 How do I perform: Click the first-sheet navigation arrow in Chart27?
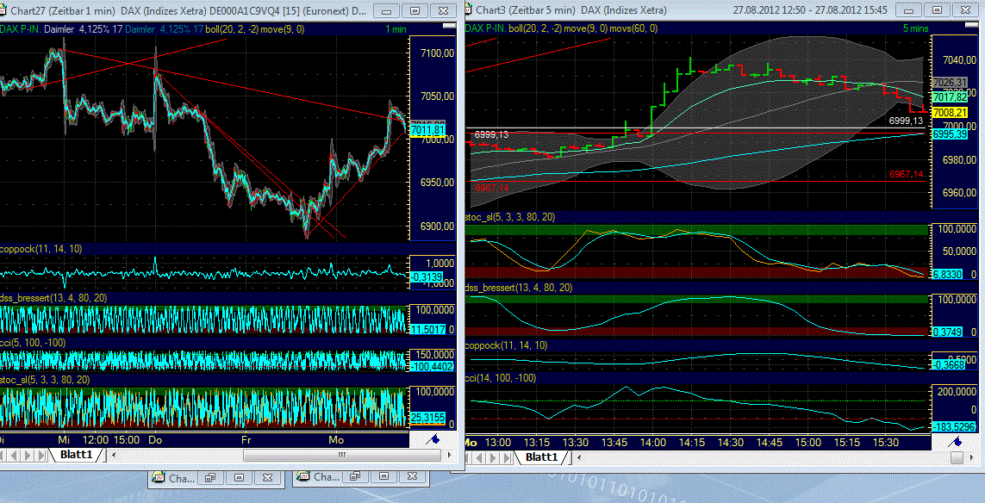click(x=3, y=454)
